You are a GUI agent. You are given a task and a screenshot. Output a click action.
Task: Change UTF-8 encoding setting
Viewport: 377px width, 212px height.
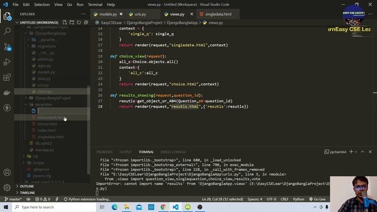[x=271, y=199]
